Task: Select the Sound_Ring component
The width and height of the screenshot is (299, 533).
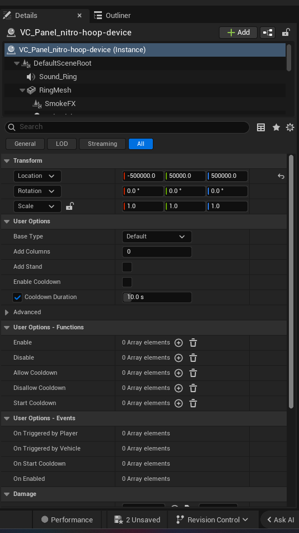Action: (58, 77)
